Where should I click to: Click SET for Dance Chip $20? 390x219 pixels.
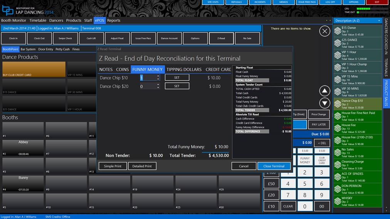177,86
